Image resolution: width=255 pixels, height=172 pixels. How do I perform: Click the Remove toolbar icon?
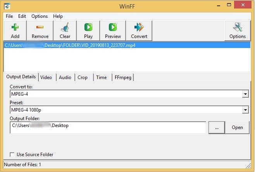[x=40, y=27]
